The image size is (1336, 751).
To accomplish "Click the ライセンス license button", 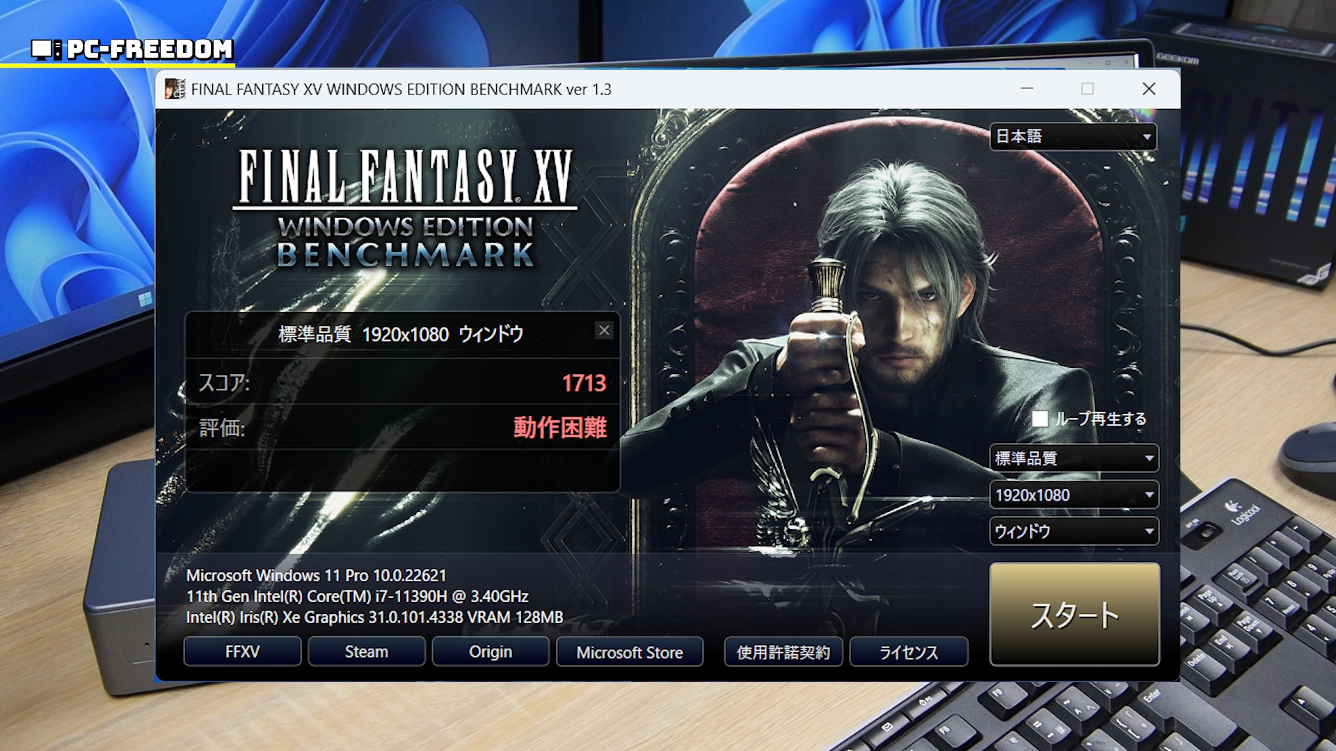I will tap(908, 652).
